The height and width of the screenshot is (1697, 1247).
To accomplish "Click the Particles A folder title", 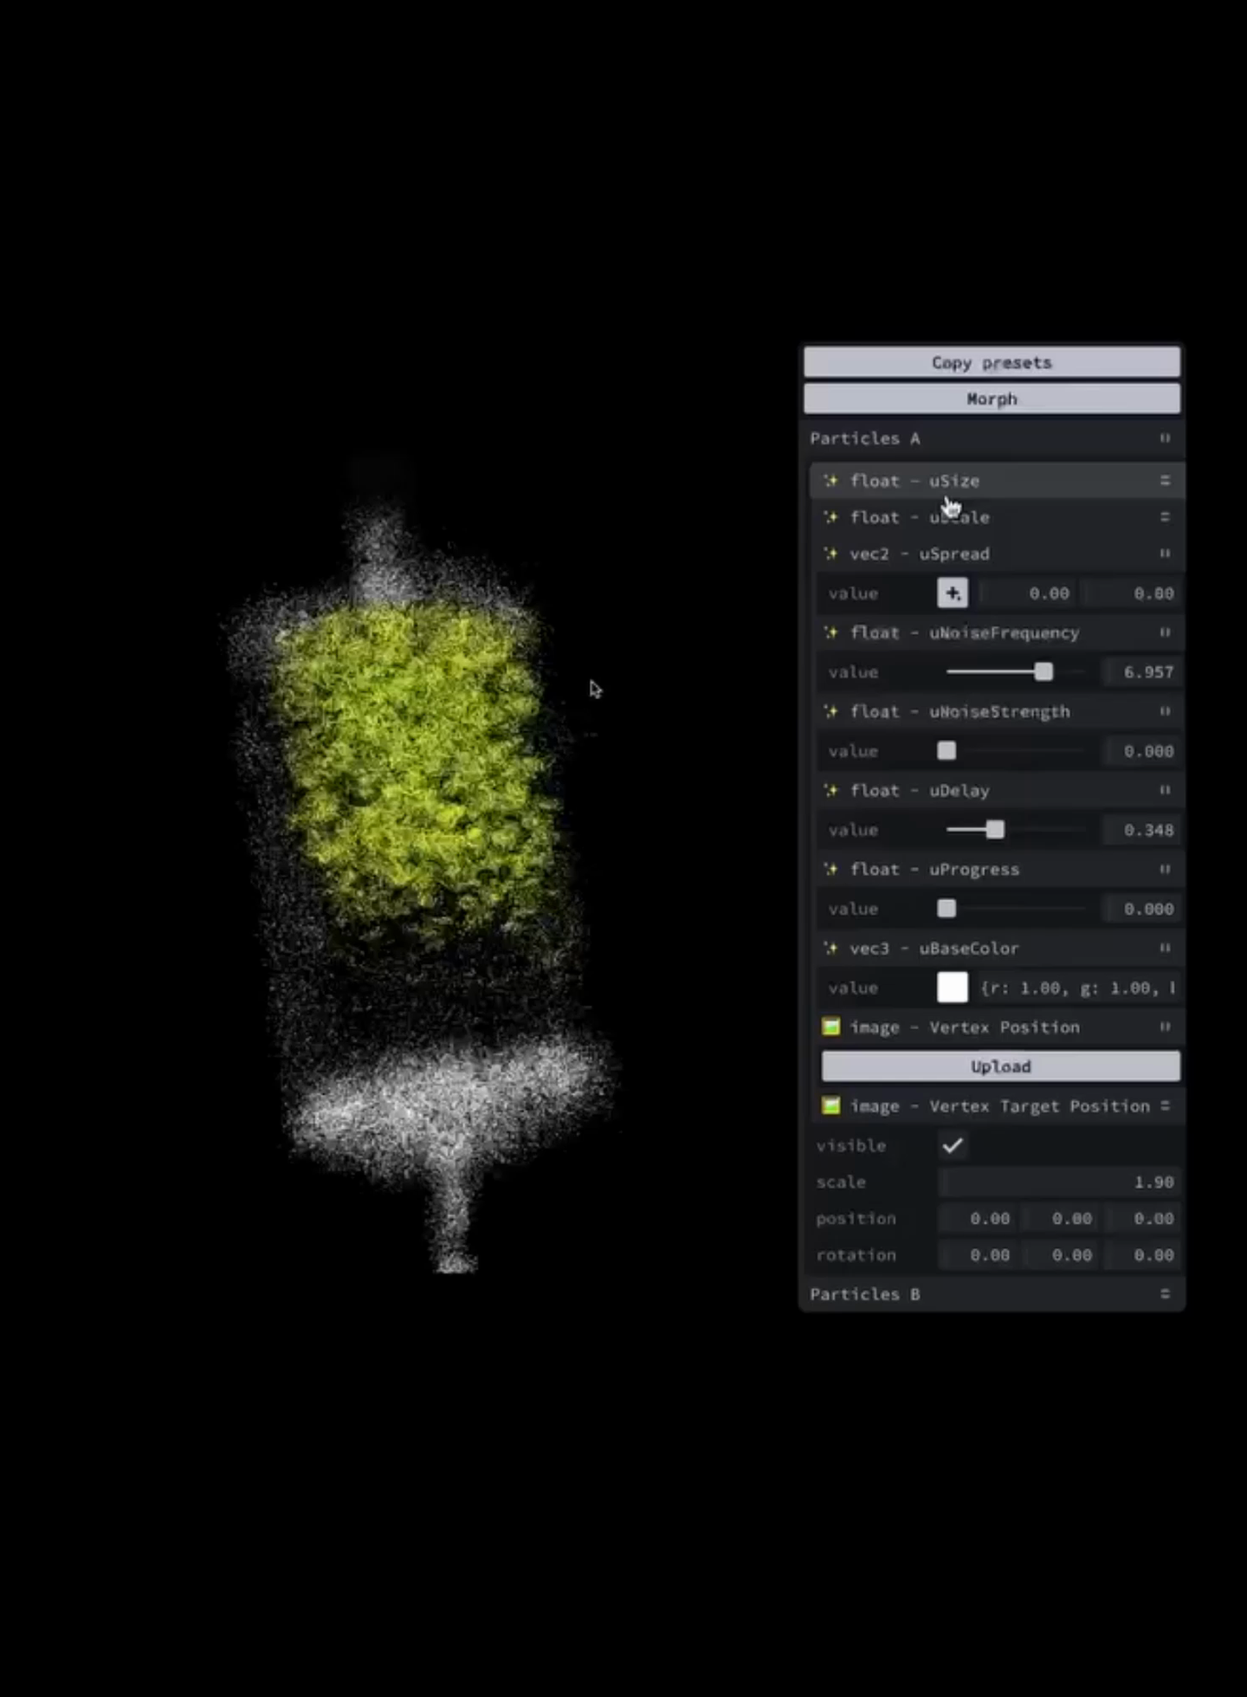I will point(864,438).
